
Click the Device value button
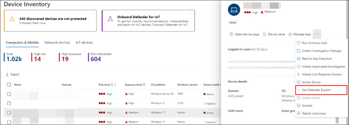pos(274,34)
